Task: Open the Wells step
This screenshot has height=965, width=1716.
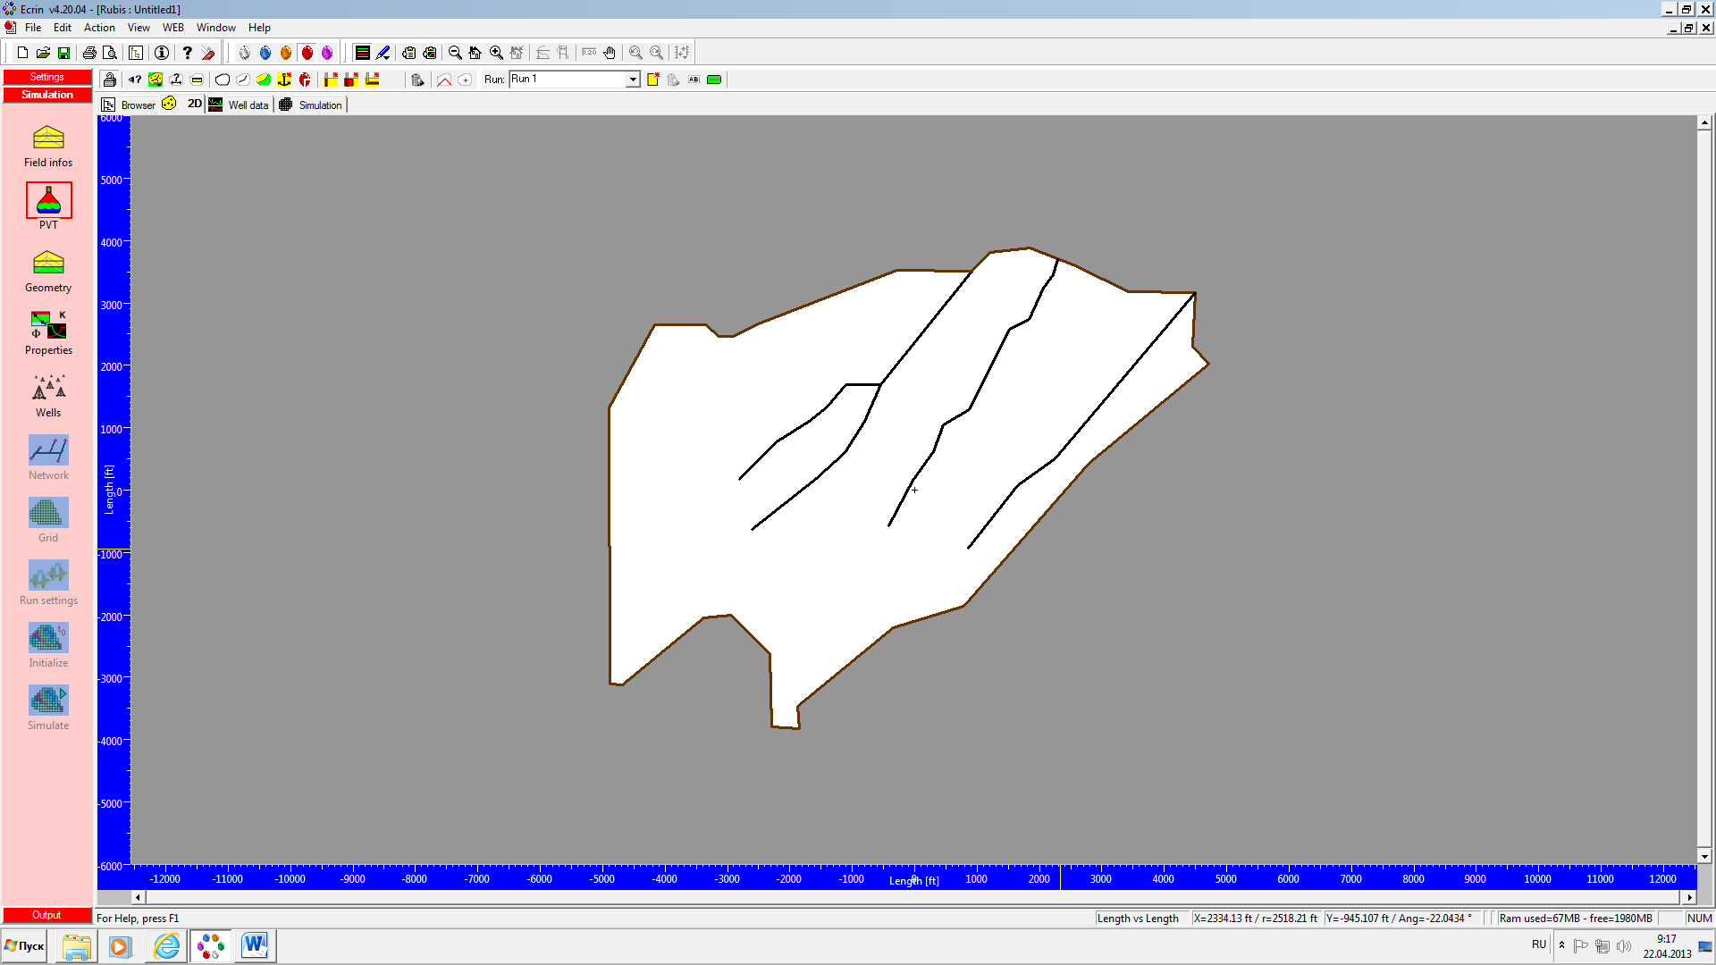Action: click(x=48, y=396)
